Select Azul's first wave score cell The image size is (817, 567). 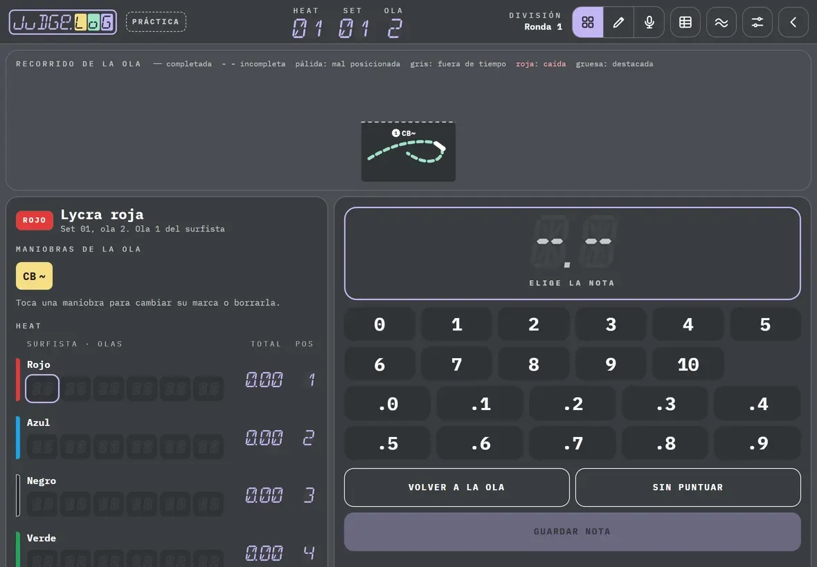point(42,446)
